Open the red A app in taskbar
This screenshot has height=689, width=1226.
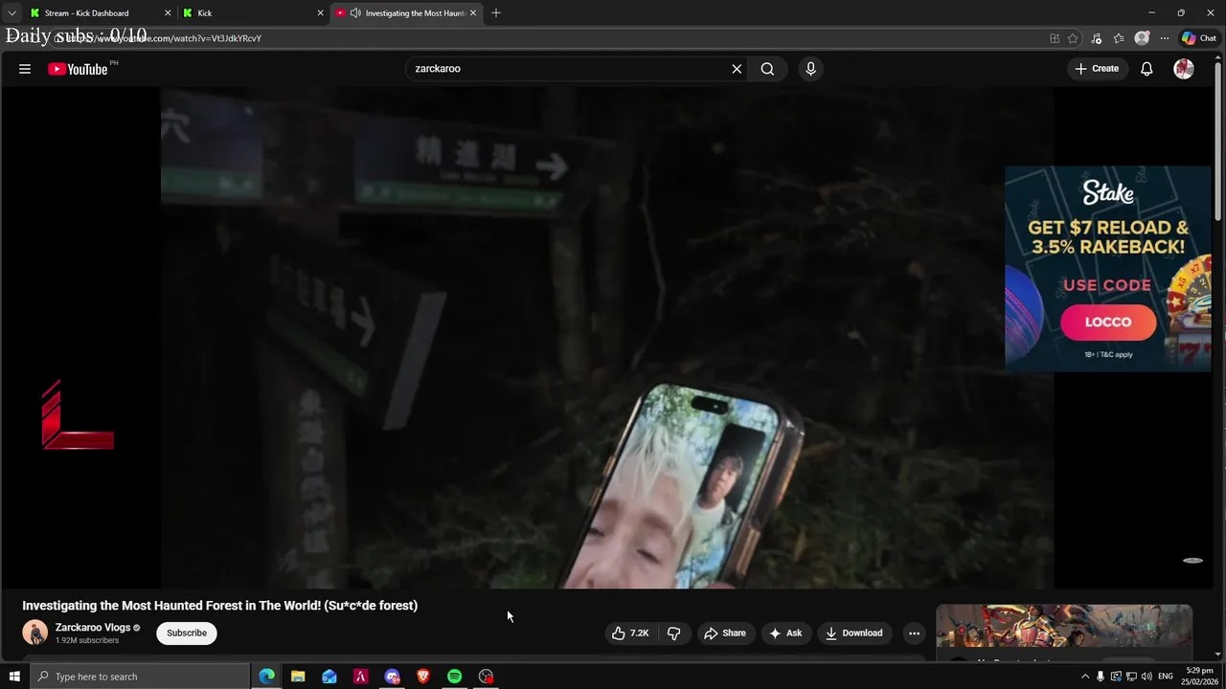tap(361, 677)
